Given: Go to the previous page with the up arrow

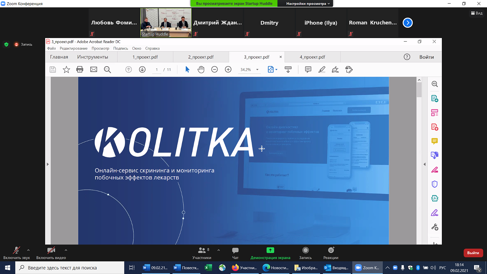Looking at the screenshot, I should (129, 69).
